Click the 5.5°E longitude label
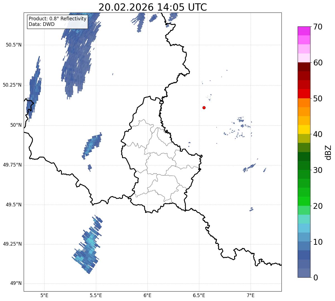This screenshot has width=335, height=301. pyautogui.click(x=96, y=295)
